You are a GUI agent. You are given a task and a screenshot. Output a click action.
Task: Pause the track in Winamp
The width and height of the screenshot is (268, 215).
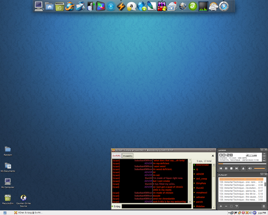(226, 168)
